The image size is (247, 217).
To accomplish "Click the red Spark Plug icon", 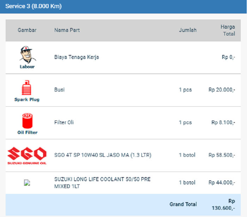I will 27,90.
